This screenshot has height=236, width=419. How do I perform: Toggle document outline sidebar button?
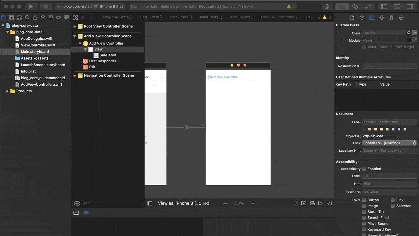pos(150,203)
